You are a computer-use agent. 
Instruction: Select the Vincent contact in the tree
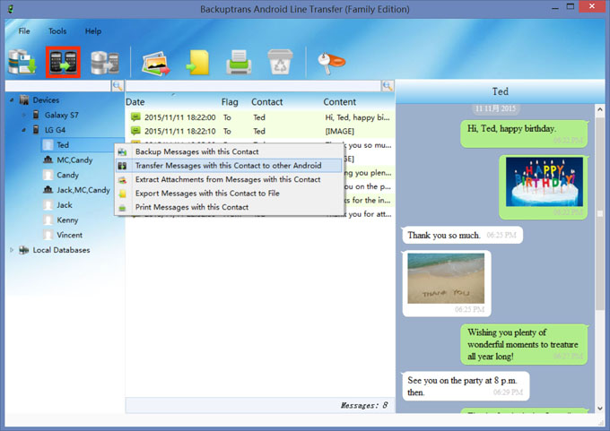tap(70, 235)
